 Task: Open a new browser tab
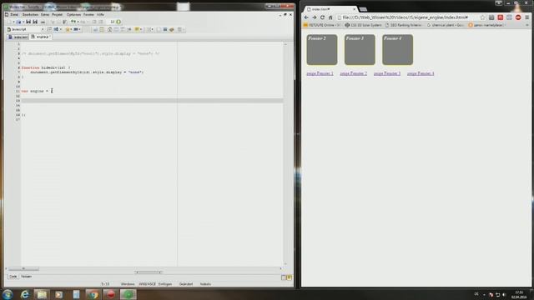(x=363, y=9)
